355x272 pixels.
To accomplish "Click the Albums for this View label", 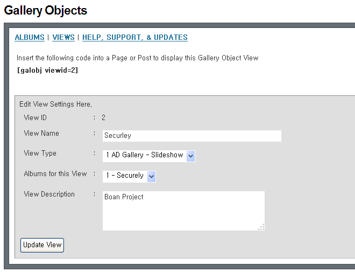I will [x=55, y=174].
